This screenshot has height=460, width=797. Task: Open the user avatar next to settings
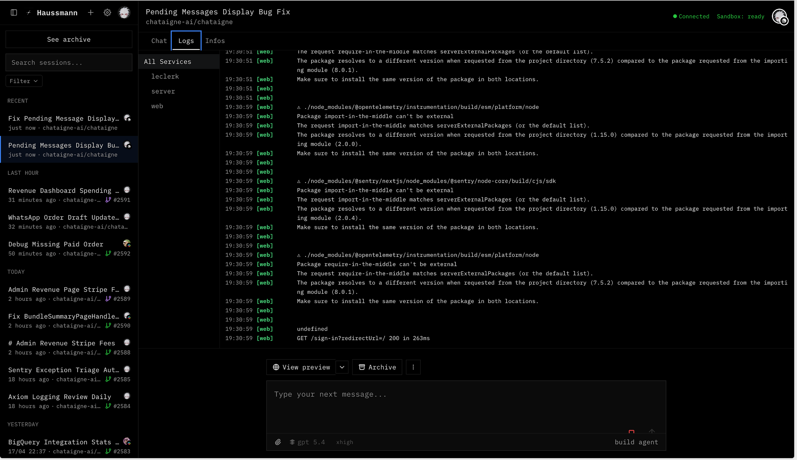coord(124,12)
